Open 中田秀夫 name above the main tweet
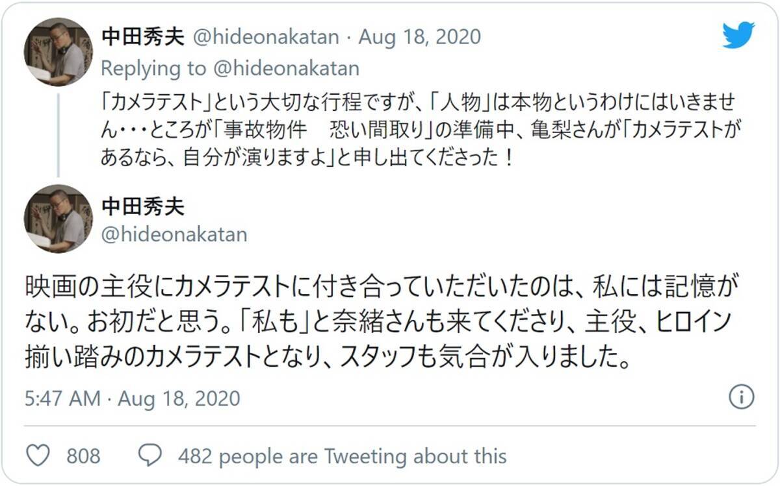This screenshot has height=486, width=780. 143,206
